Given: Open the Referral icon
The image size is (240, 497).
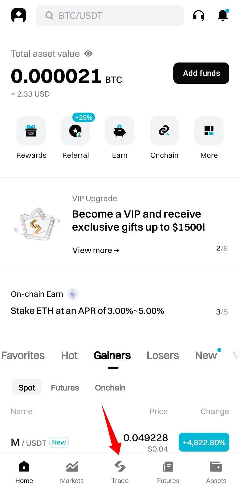Looking at the screenshot, I should [75, 131].
